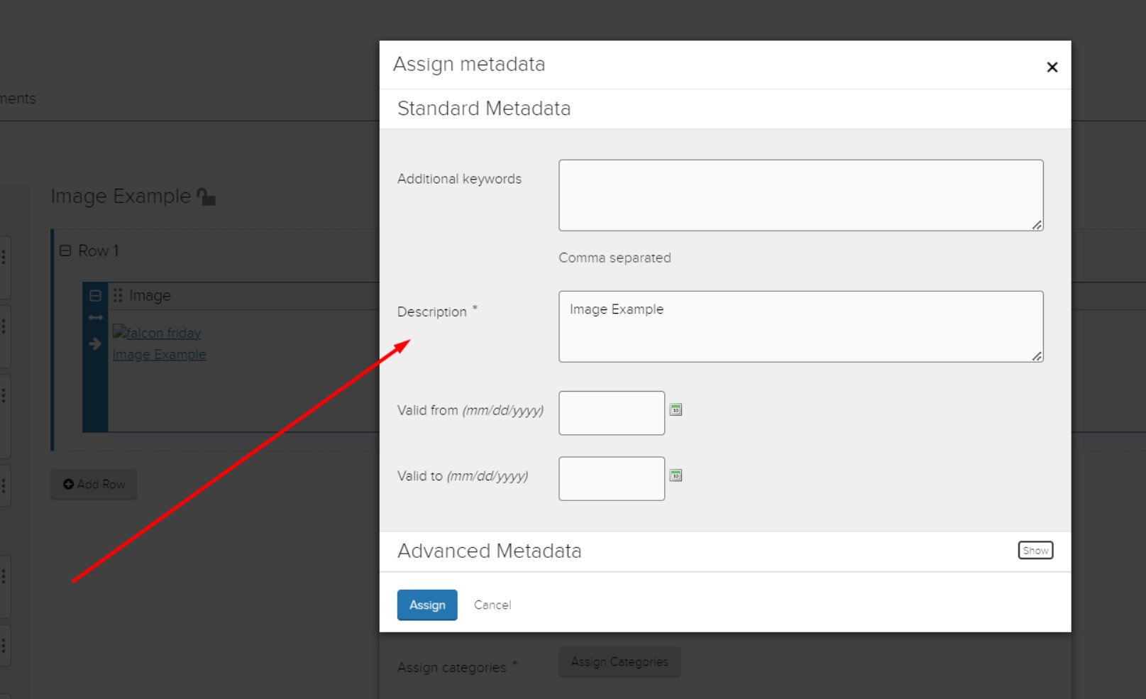Screen dimensions: 1146x699
Task: Click the unlock icon beside Image Example
Action: pos(206,197)
